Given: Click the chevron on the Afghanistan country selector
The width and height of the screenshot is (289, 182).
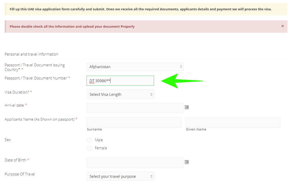Looking at the screenshot, I should (181, 67).
